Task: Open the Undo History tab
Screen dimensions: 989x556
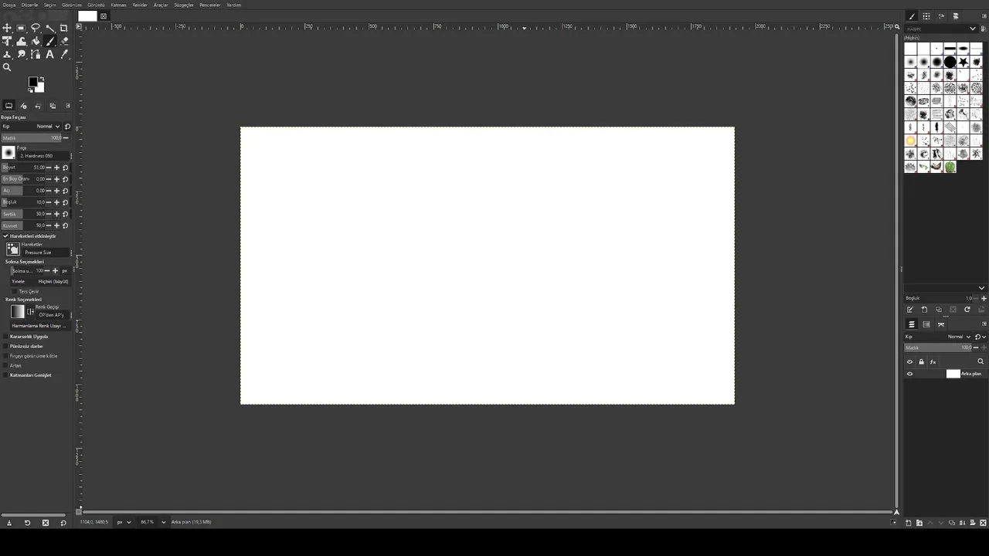Action: coord(38,106)
